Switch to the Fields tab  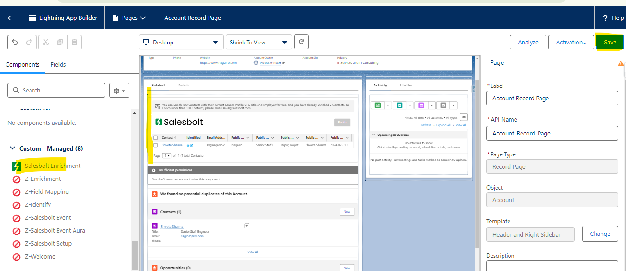(x=58, y=65)
